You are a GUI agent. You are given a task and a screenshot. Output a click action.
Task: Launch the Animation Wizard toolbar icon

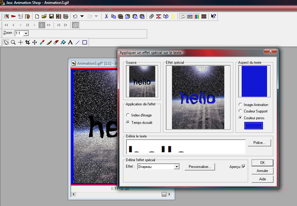point(6,16)
